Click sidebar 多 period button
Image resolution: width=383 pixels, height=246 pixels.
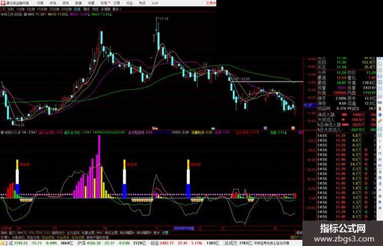tap(380, 196)
